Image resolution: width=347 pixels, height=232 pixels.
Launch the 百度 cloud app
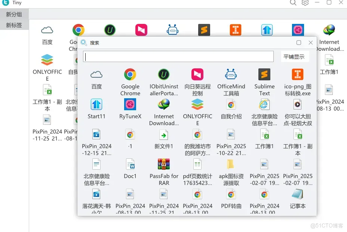pyautogui.click(x=96, y=74)
